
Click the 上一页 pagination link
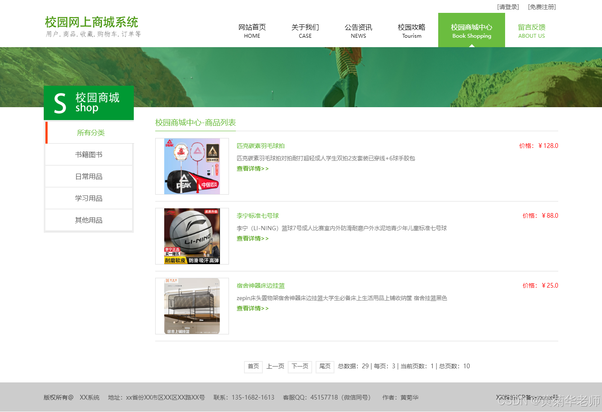[x=275, y=366]
